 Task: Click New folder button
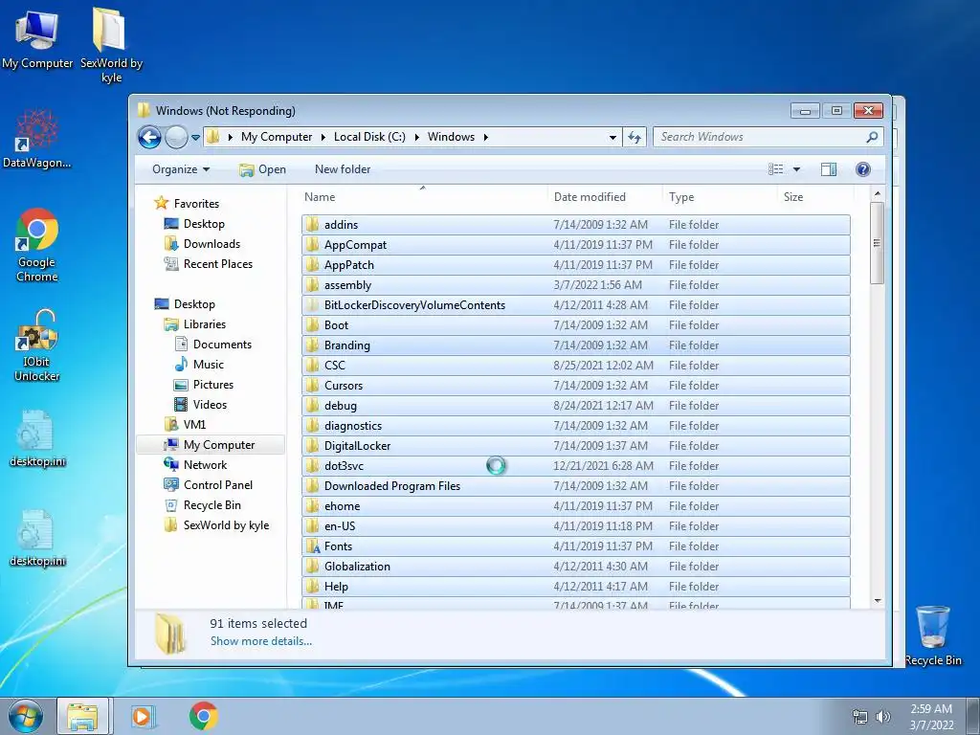pyautogui.click(x=343, y=169)
